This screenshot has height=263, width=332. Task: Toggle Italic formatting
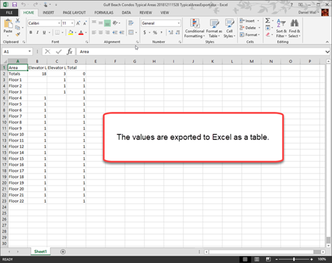38,33
